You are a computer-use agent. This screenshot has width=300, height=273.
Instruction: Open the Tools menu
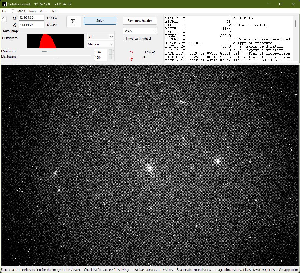(32, 11)
